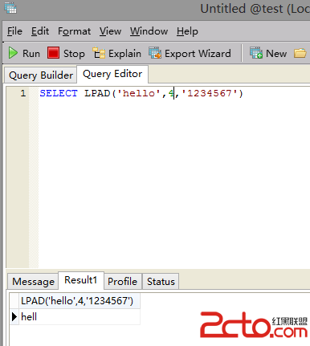Image resolution: width=310 pixels, height=346 pixels.
Task: Click the open folder icon in toolbar
Action: pyautogui.click(x=300, y=53)
